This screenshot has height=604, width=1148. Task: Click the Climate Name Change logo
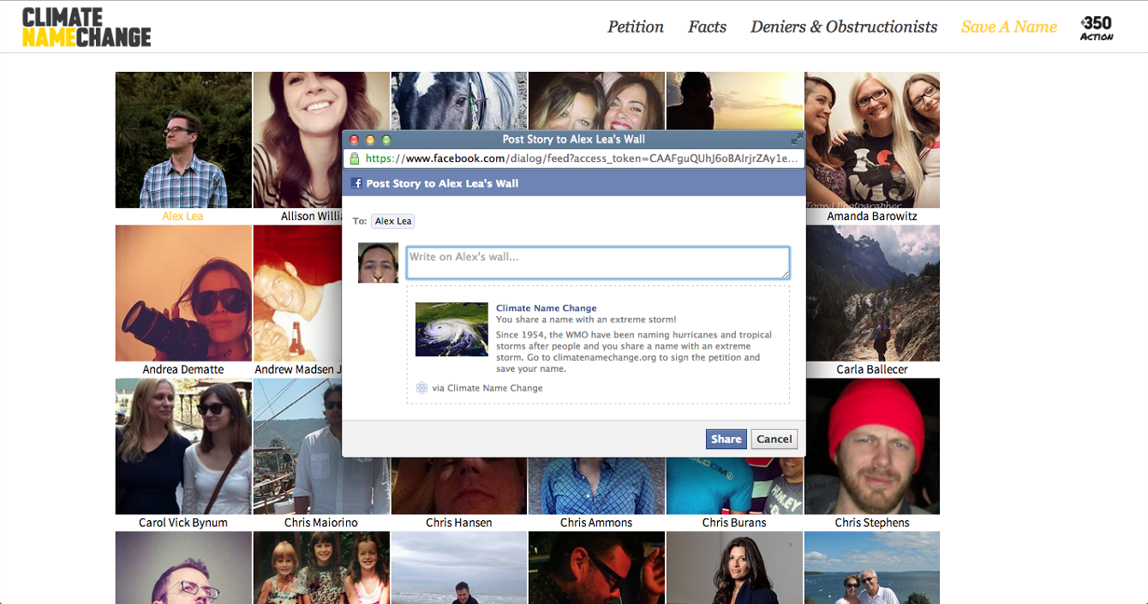click(x=87, y=27)
